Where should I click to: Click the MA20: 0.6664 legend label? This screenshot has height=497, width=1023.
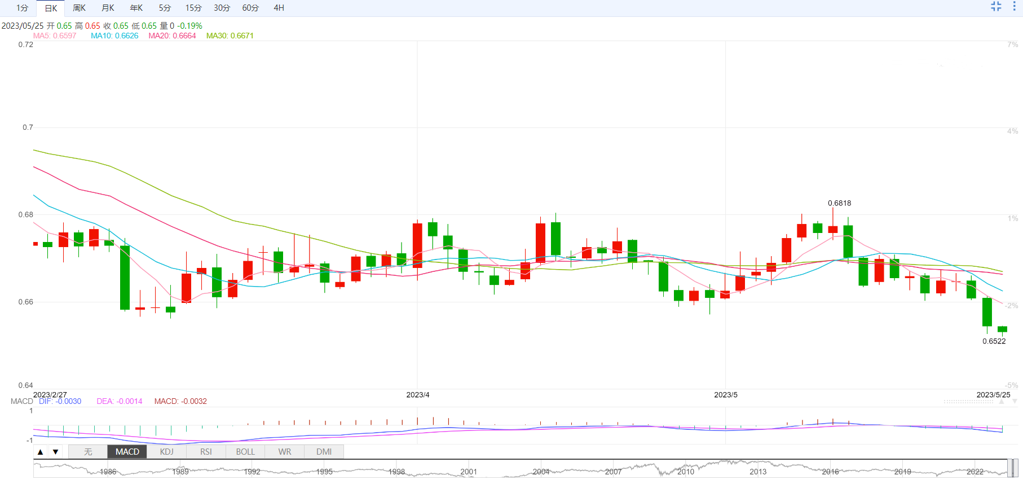(172, 36)
